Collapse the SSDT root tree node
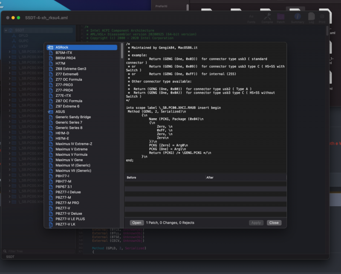Image resolution: width=341 pixels, height=274 pixels. 5,30
